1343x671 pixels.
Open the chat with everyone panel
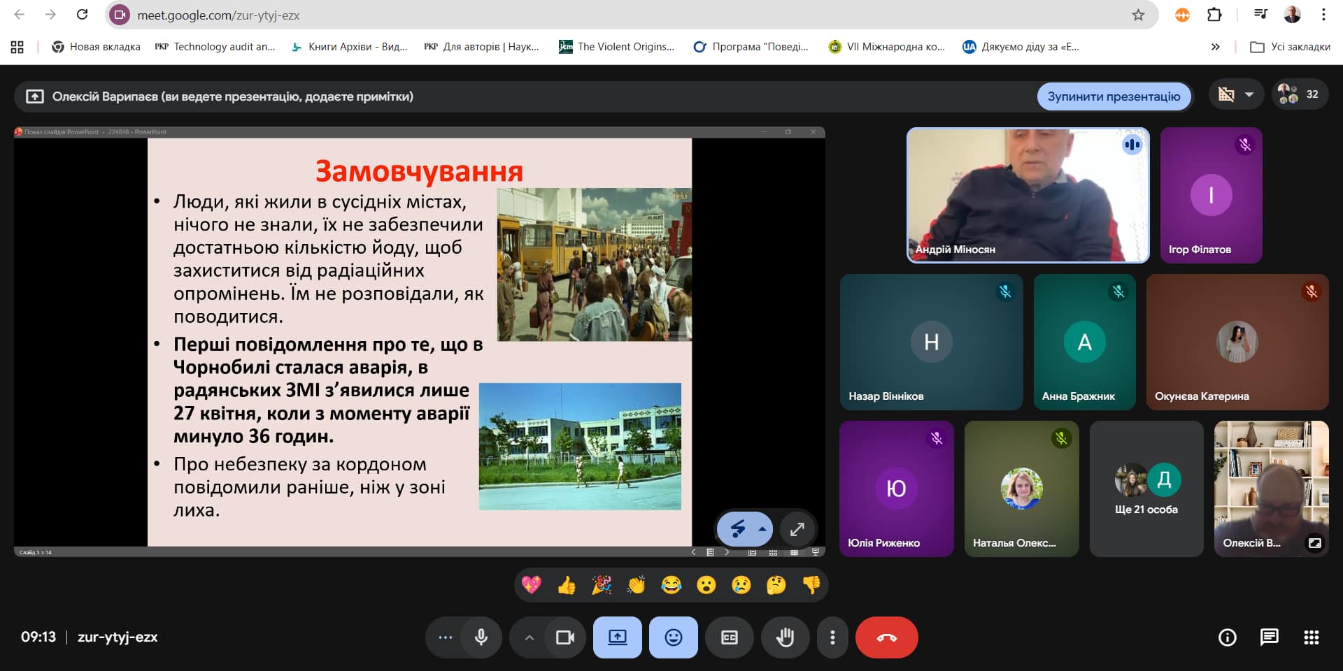tap(1269, 637)
